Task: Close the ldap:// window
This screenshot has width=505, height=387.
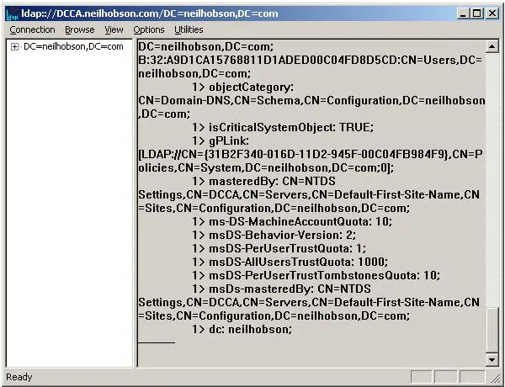Action: 492,13
